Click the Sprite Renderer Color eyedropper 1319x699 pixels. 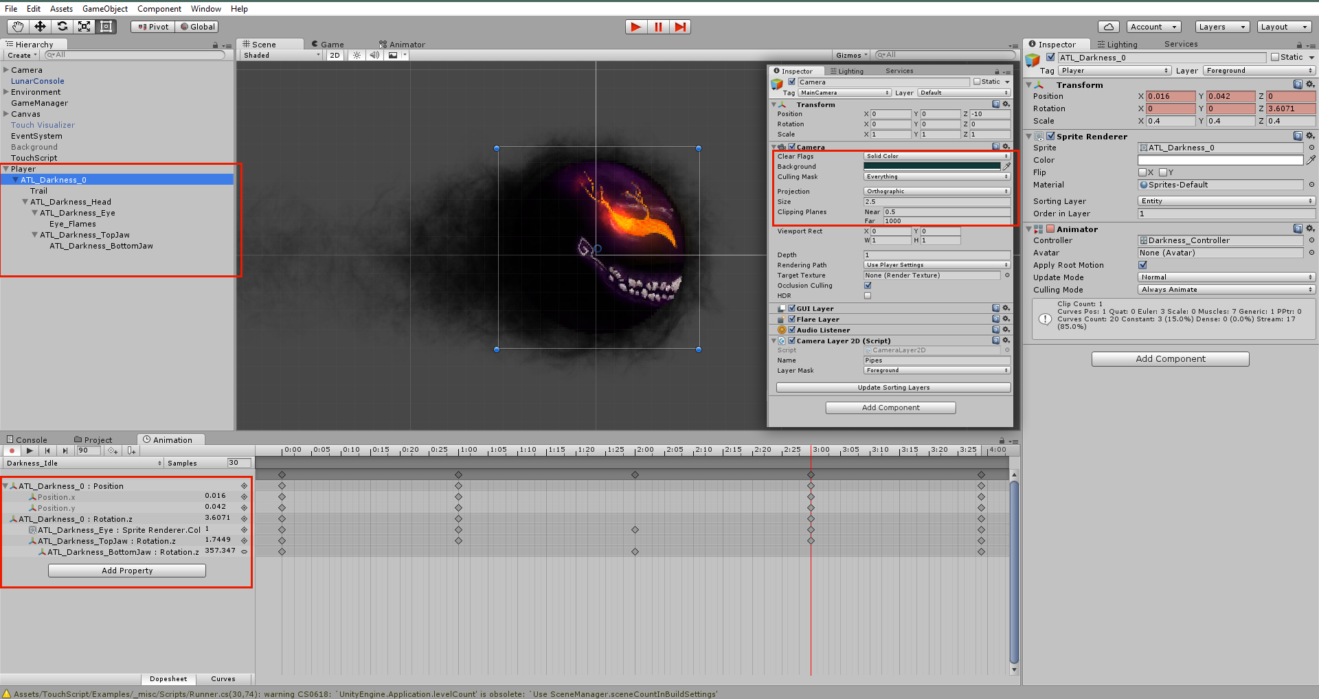(x=1311, y=160)
